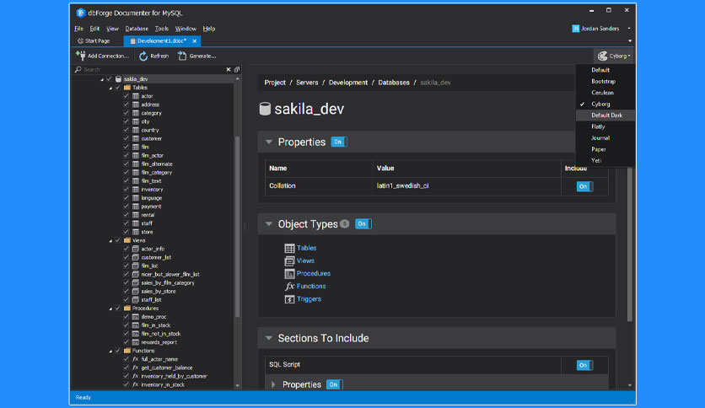Click the Generate documentation icon
This screenshot has width=705, height=408.
point(182,56)
